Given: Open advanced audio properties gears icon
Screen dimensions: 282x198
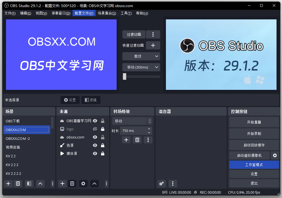Looking at the screenshot, I should pos(162,184).
